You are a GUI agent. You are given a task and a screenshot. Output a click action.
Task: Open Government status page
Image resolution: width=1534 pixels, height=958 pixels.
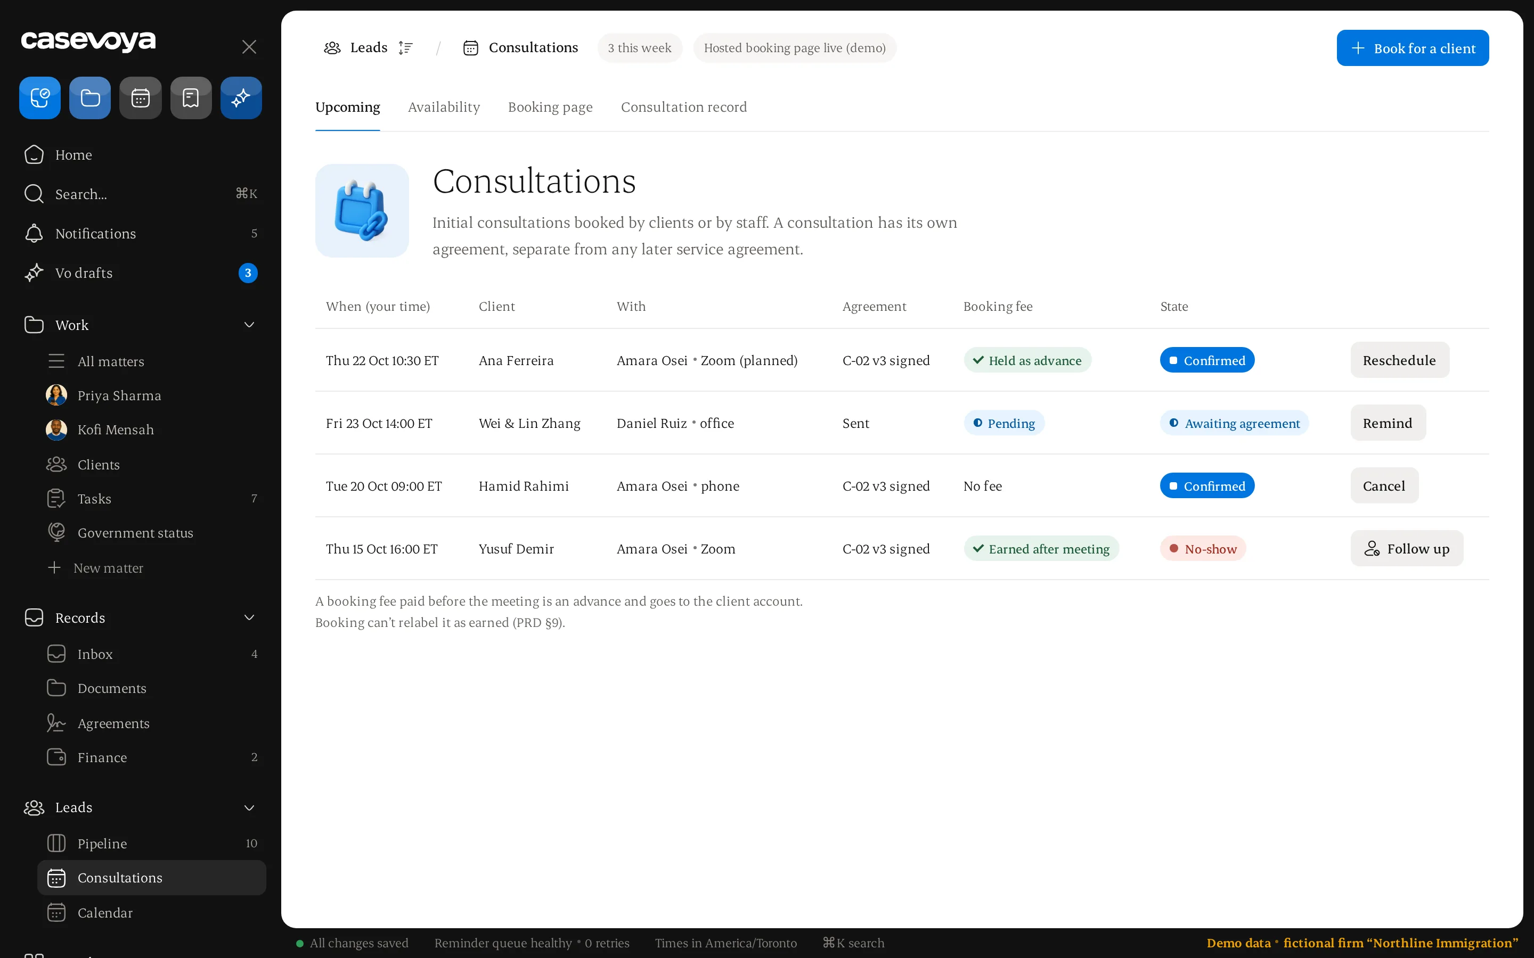(x=151, y=533)
